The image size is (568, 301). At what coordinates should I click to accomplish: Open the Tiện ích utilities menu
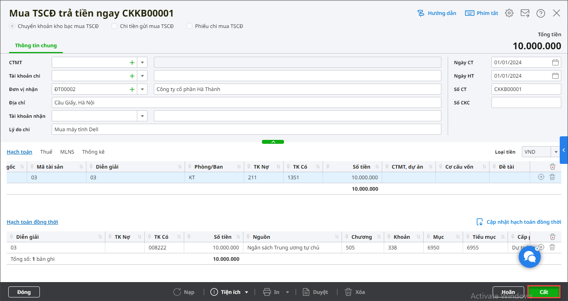[230, 292]
